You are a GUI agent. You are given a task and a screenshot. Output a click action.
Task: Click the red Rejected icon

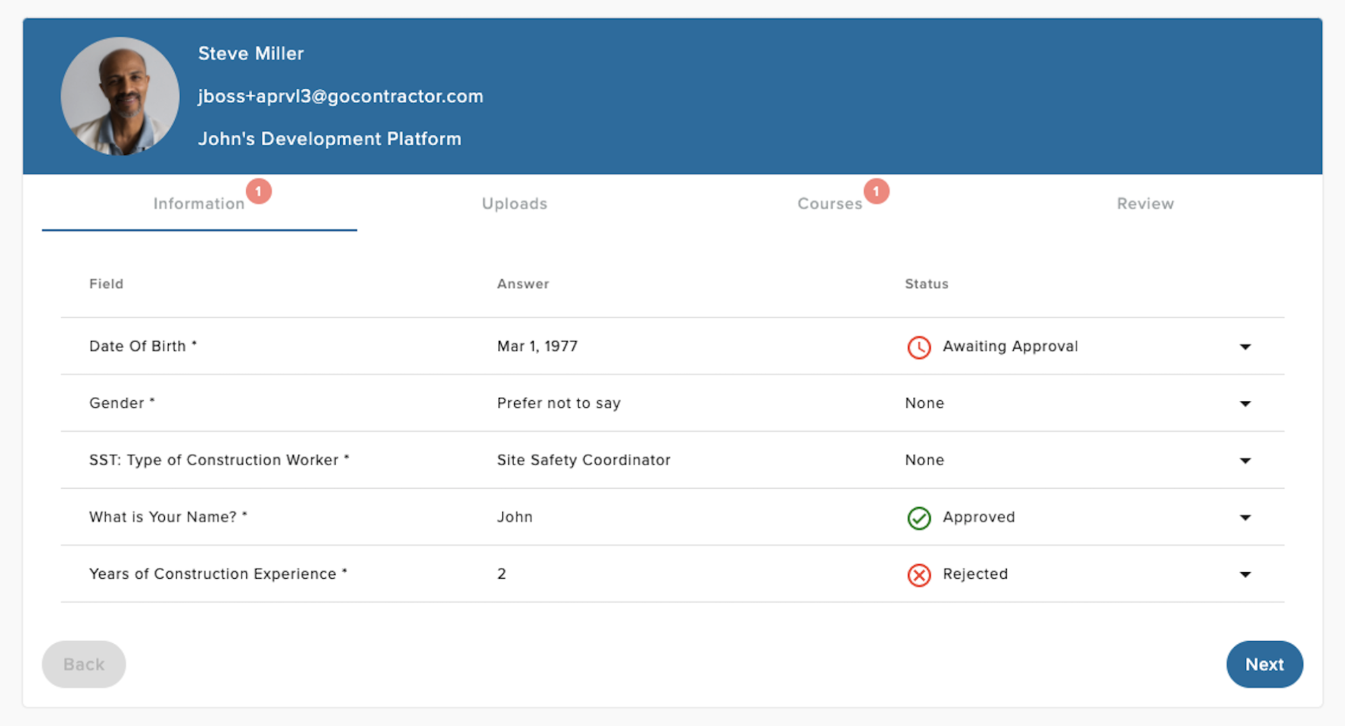[x=919, y=574]
